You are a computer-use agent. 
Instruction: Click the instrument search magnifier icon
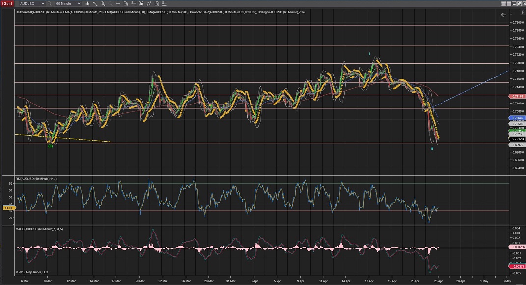[x=49, y=3]
